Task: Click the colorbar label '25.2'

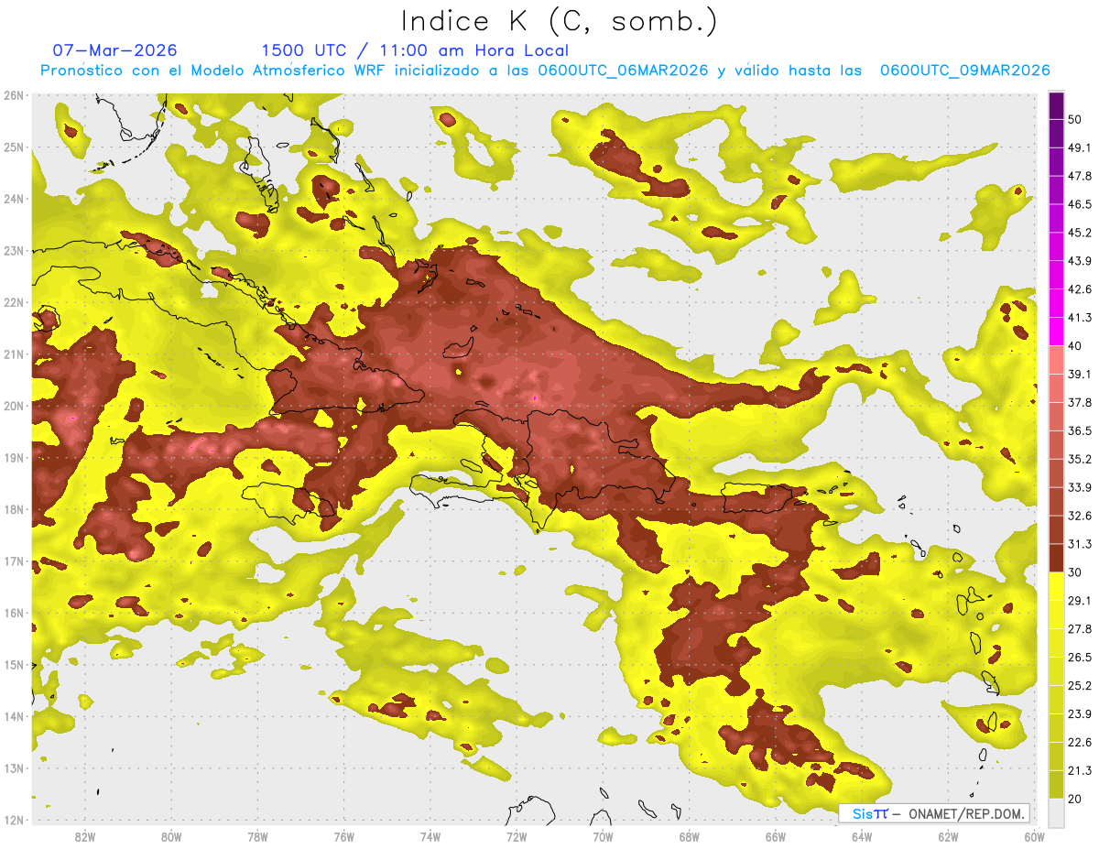Action: pos(1080,685)
